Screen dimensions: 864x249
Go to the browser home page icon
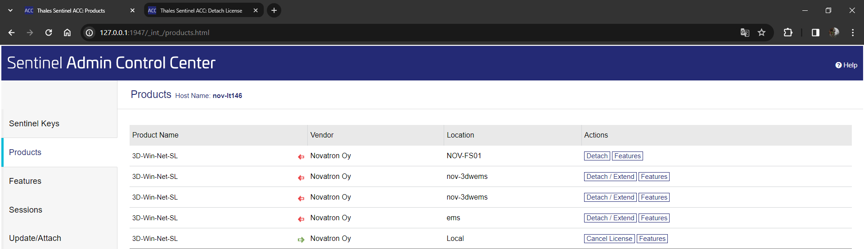tap(67, 32)
